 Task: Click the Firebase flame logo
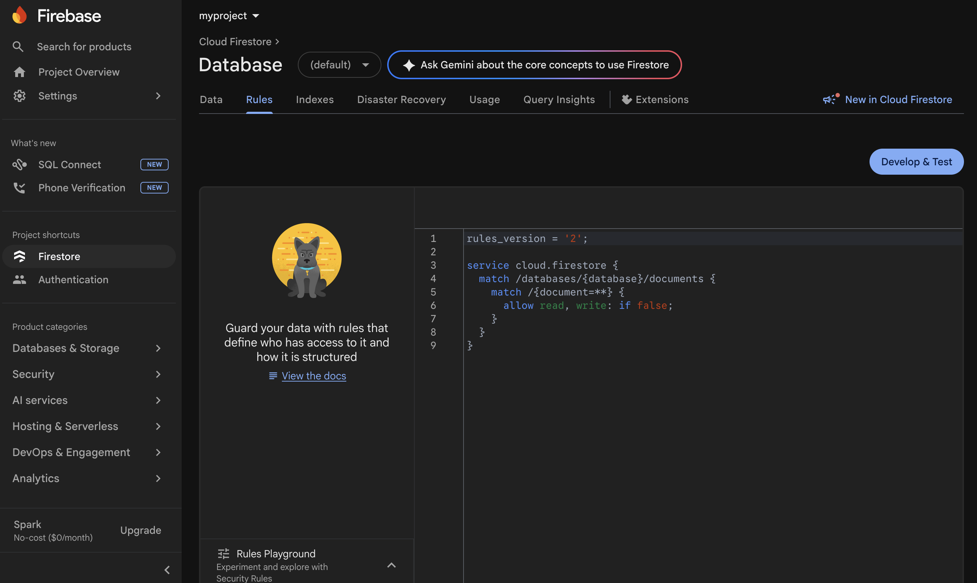(19, 15)
